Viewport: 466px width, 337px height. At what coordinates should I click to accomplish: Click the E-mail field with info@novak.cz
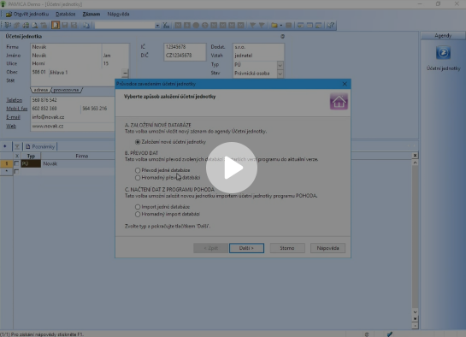coord(73,117)
